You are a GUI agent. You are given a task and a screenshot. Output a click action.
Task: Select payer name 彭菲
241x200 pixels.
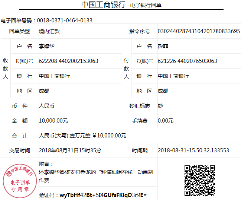coord(163,46)
